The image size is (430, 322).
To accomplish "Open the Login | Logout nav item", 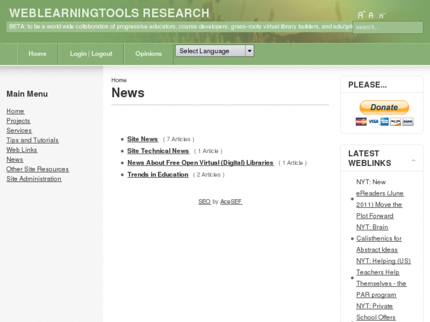I will point(91,54).
